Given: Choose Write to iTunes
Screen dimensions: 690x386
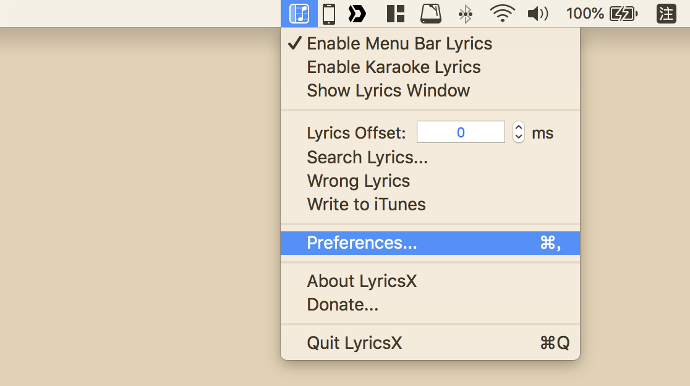Looking at the screenshot, I should pos(366,205).
